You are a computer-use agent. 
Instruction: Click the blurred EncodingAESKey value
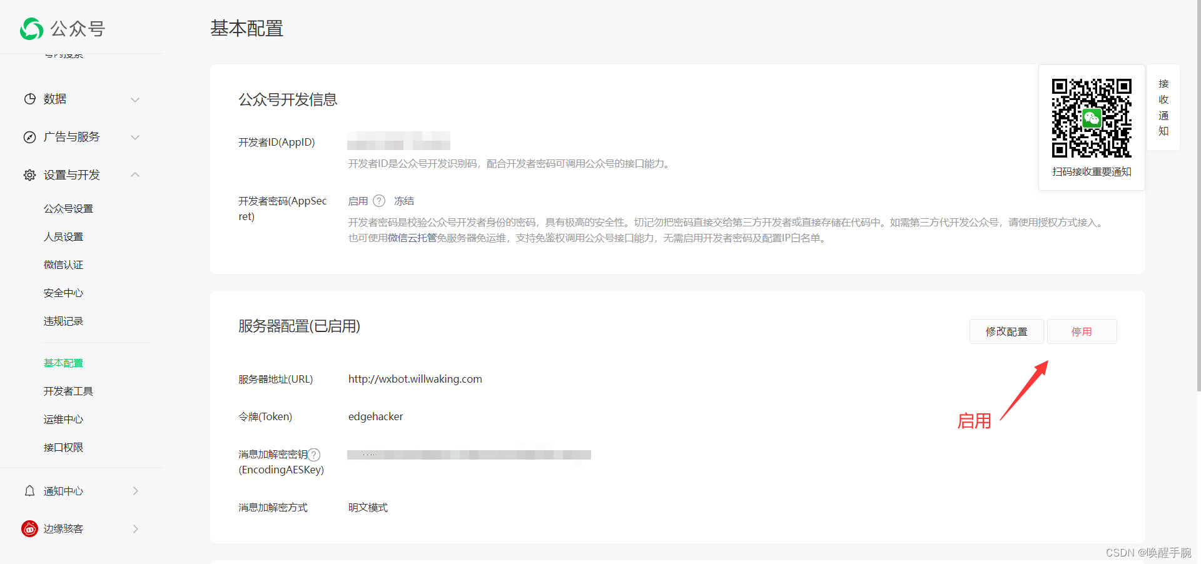(x=469, y=455)
